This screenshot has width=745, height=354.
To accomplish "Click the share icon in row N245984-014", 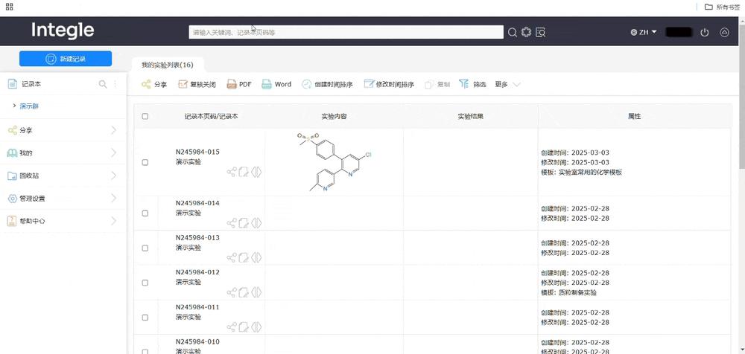I will [x=232, y=222].
